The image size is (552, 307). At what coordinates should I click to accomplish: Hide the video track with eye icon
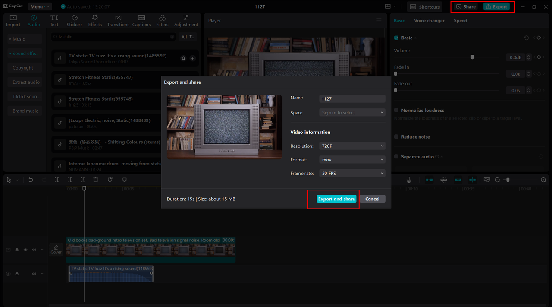[x=25, y=250]
